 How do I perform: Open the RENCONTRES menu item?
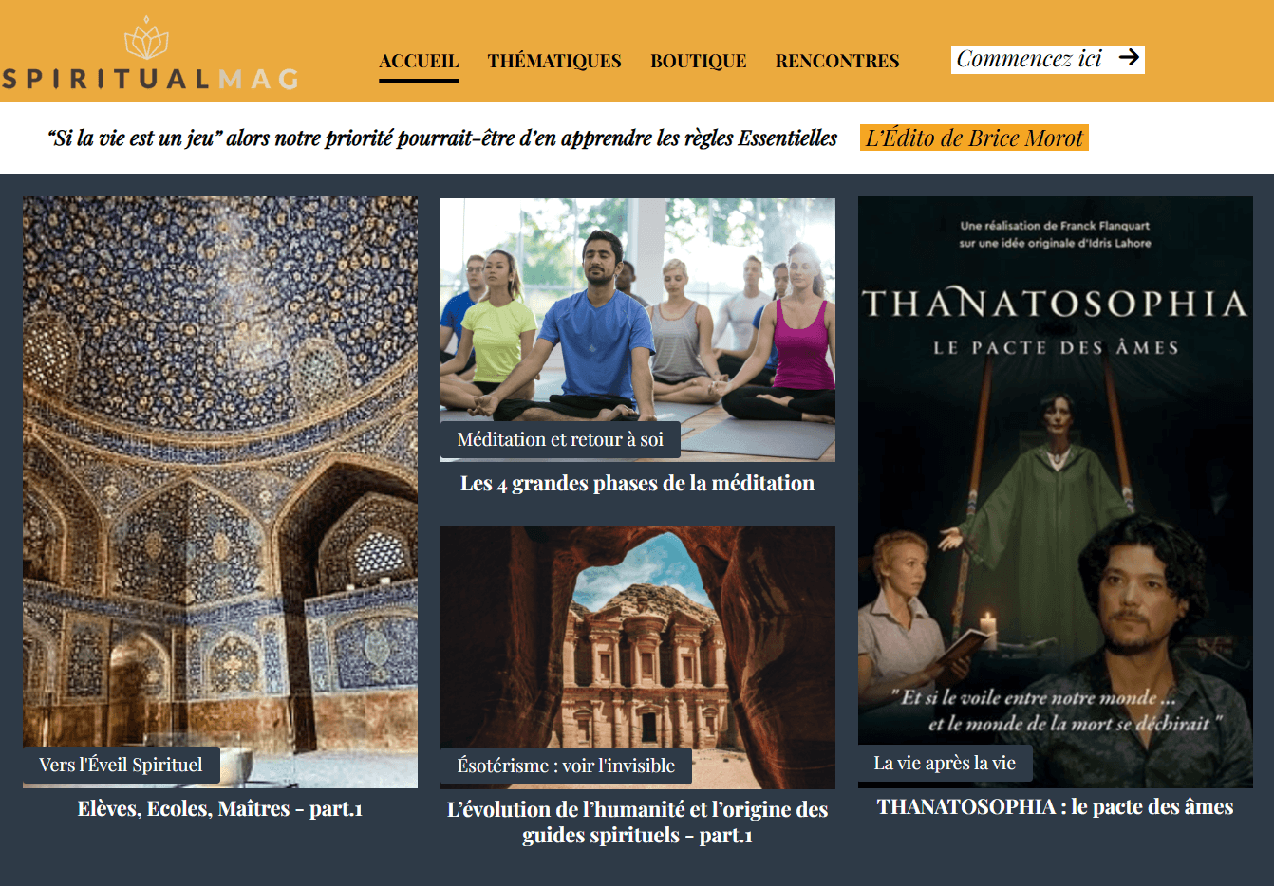tap(837, 61)
